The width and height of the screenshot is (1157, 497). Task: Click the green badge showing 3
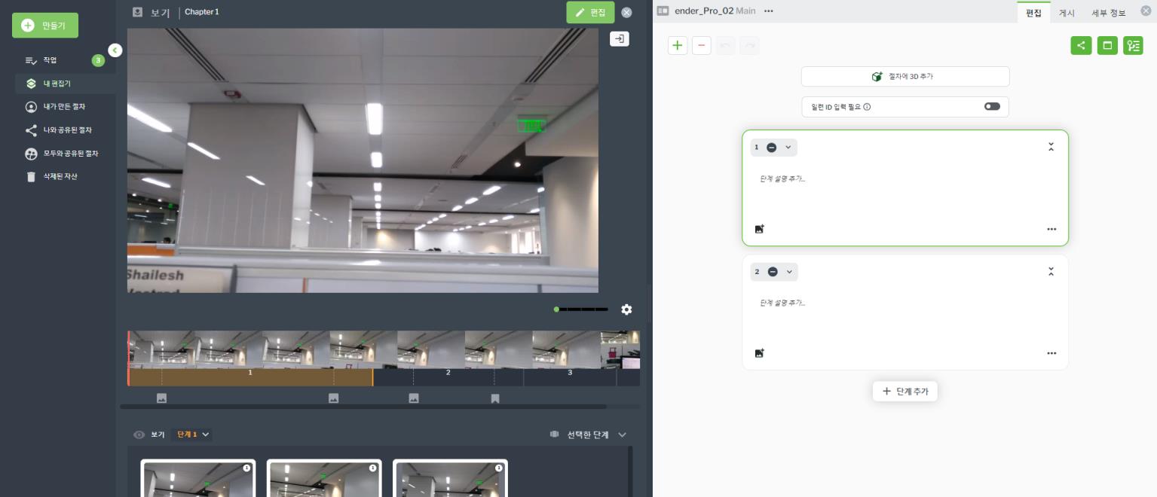[x=98, y=60]
